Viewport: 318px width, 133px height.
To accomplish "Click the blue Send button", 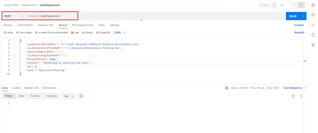I will pyautogui.click(x=293, y=16).
